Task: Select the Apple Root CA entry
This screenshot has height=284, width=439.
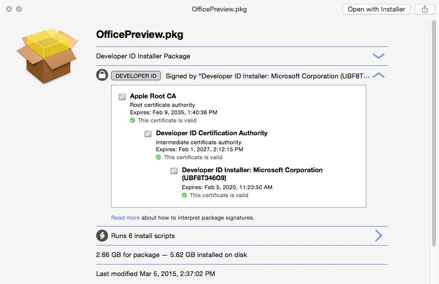Action: (x=153, y=96)
